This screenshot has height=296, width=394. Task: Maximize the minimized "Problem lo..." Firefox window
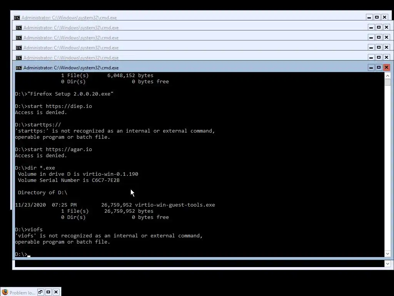coord(48,292)
